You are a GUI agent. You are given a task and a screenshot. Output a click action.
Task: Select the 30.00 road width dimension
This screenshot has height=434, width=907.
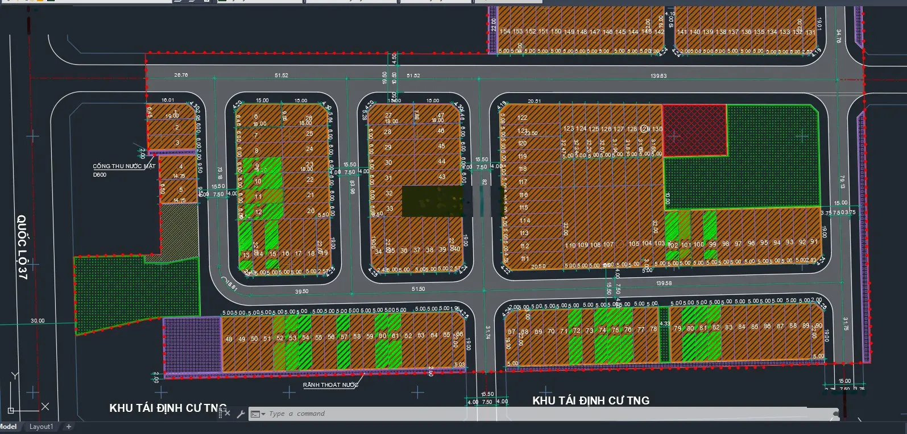click(38, 321)
